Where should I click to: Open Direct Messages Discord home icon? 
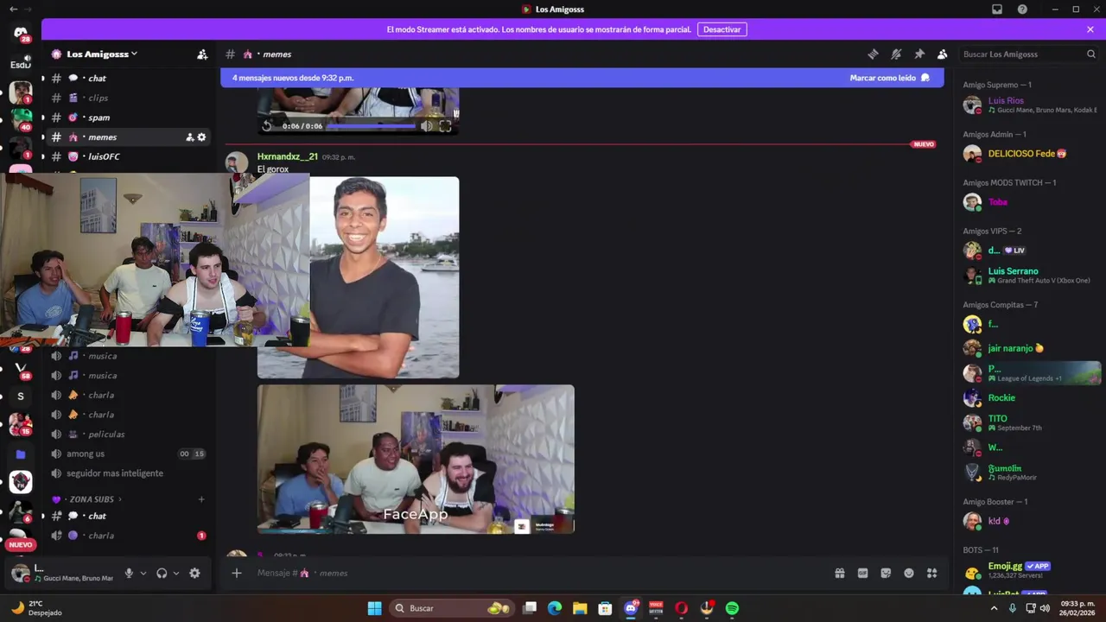click(x=21, y=34)
